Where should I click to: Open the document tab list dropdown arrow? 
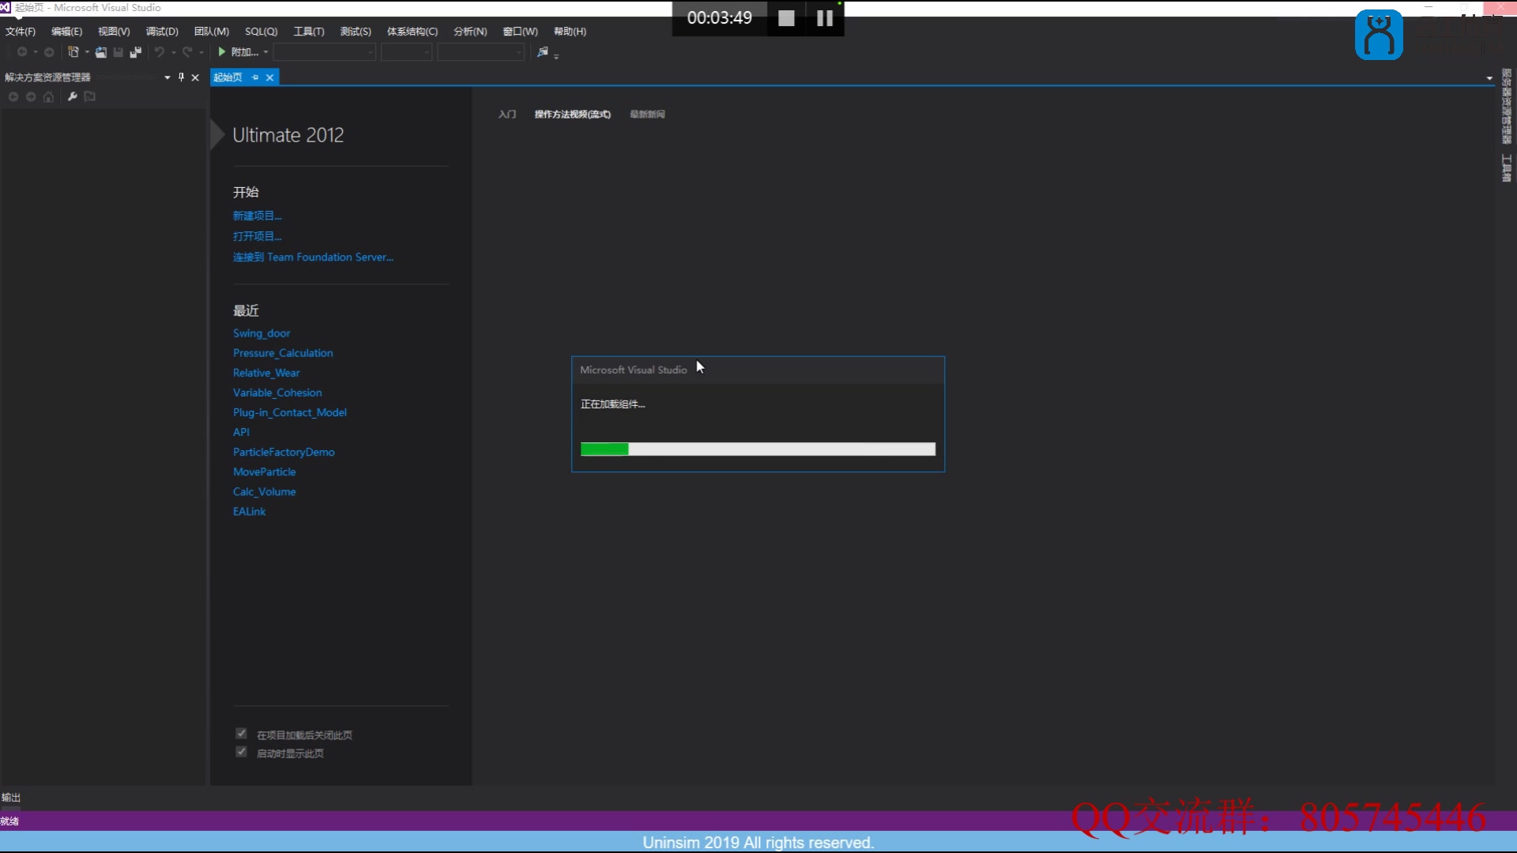pos(1489,78)
